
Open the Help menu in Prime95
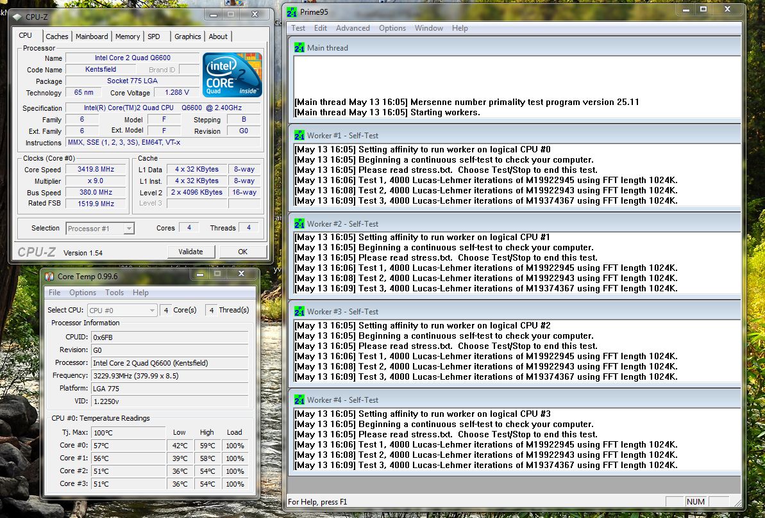point(460,28)
